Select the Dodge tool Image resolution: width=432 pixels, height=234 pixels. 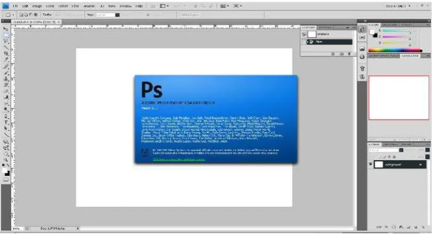6,109
